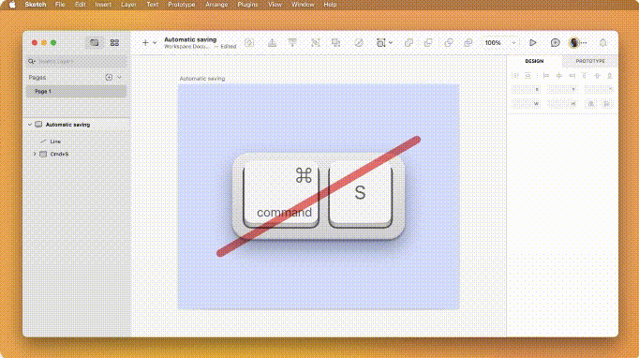Start prototype preview with the play icon
Viewport: 639px width, 358px height.
point(532,43)
